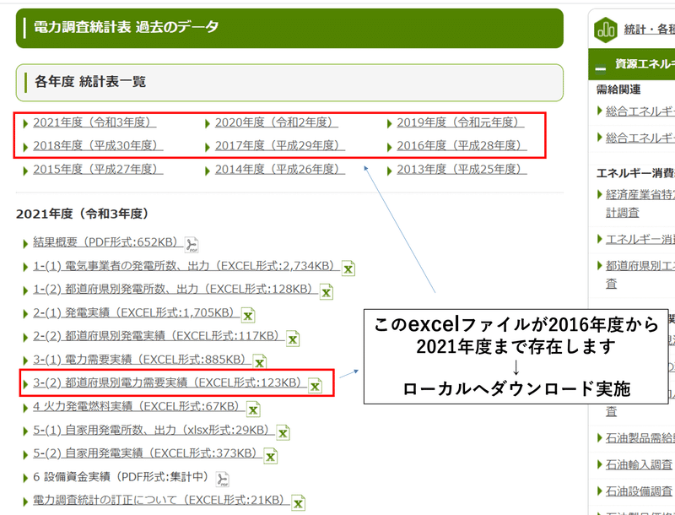Click Excel icon next to 4 火力発電燃料実績
This screenshot has width=675, height=515.
tap(251, 409)
